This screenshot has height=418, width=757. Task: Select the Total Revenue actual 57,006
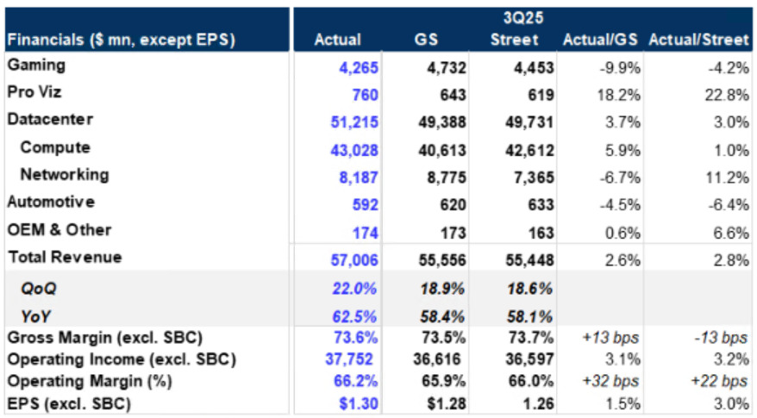[x=353, y=260]
